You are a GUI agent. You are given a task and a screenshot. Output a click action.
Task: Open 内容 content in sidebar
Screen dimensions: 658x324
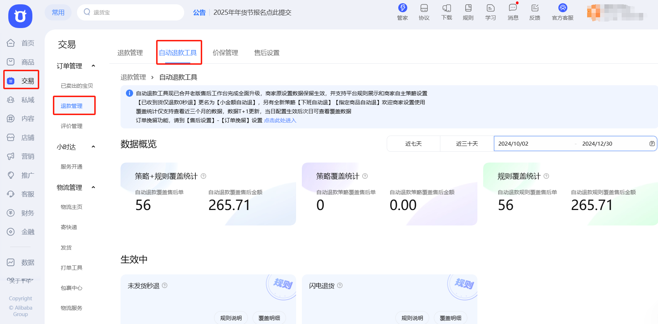21,119
